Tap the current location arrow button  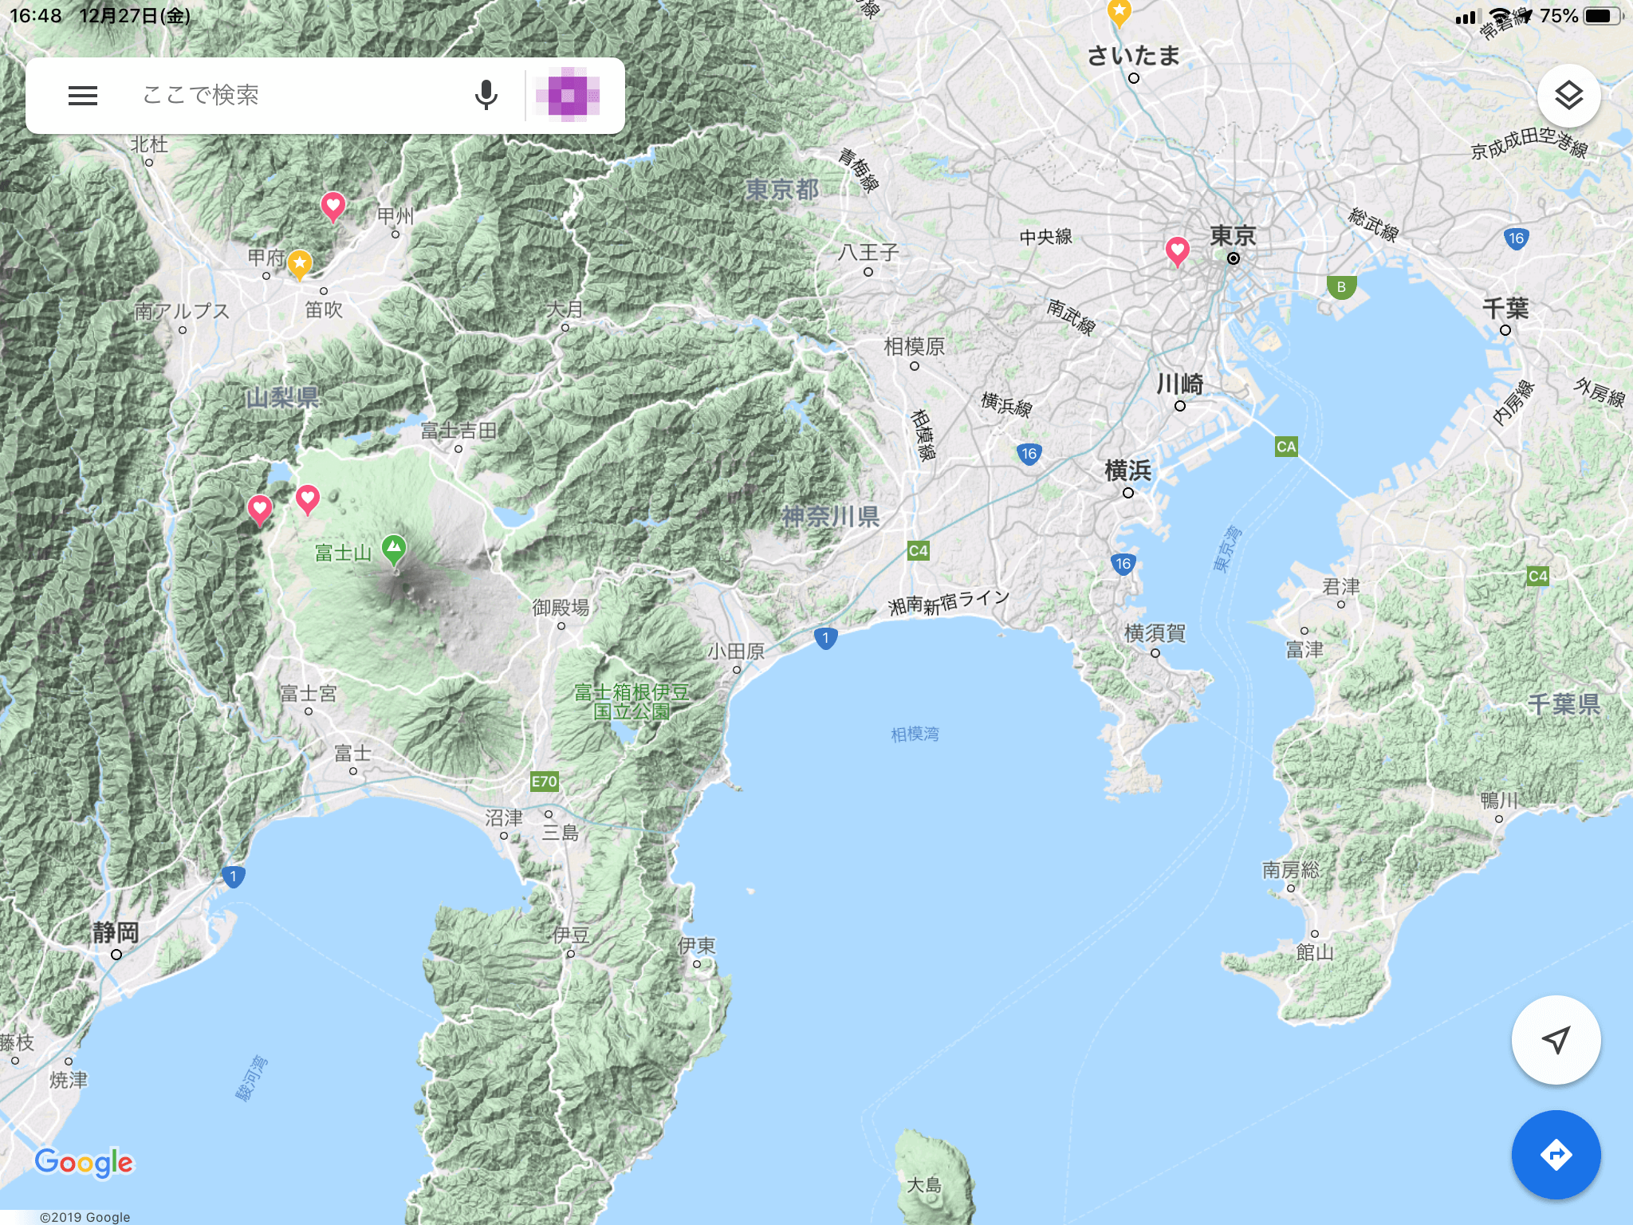tap(1556, 1040)
